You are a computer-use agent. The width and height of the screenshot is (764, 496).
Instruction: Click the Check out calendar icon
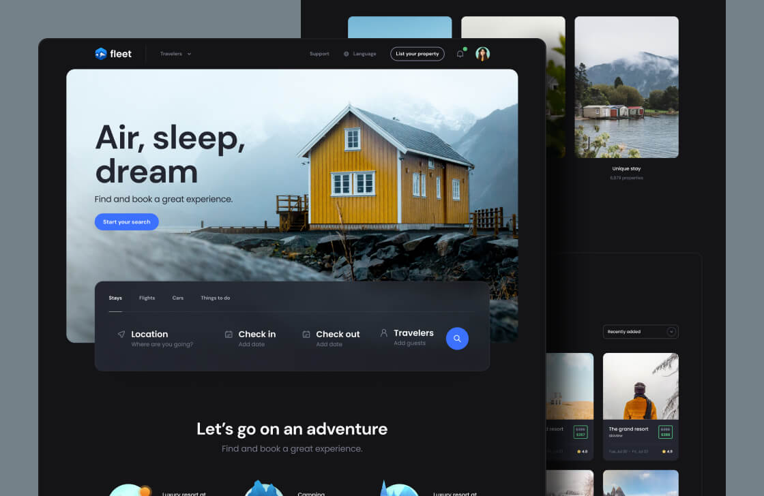tap(306, 335)
